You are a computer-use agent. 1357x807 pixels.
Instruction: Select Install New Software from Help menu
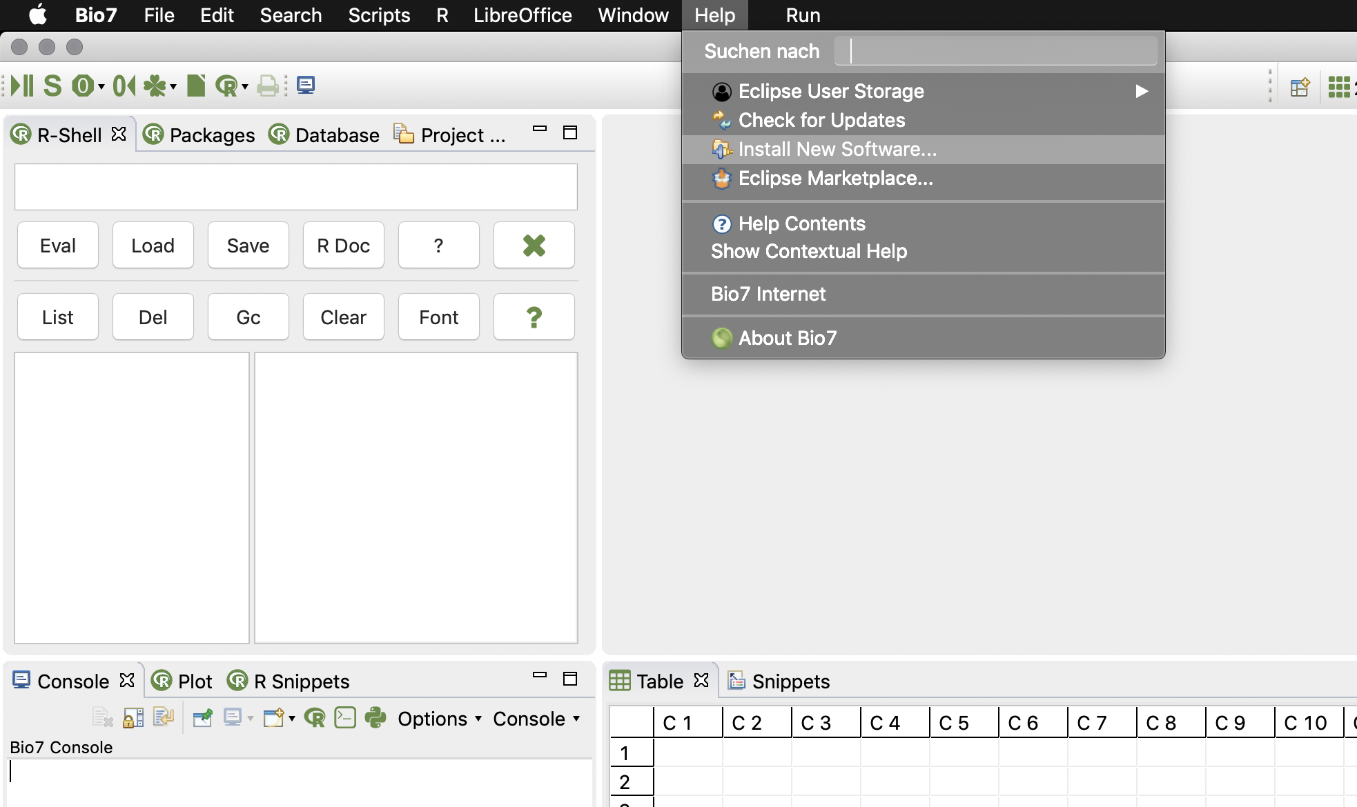click(x=836, y=149)
